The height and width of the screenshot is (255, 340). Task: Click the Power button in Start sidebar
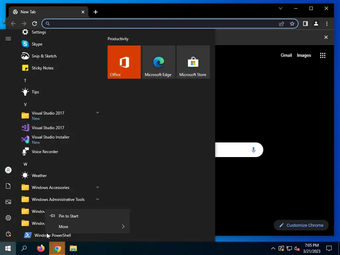8,234
